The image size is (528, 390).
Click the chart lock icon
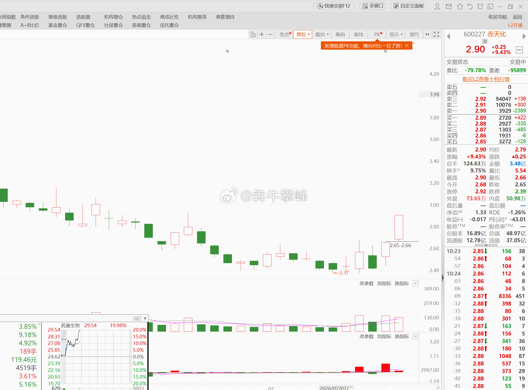(x=253, y=34)
